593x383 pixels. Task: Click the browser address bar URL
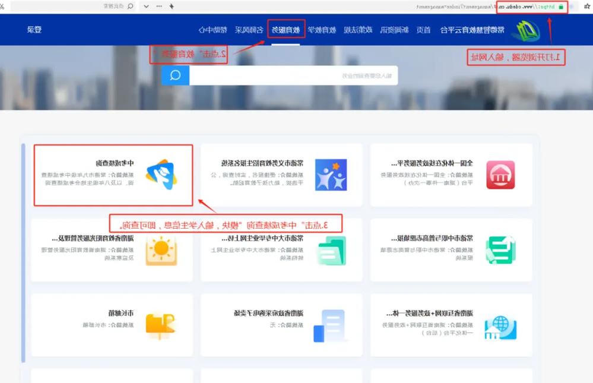pyautogui.click(x=486, y=7)
